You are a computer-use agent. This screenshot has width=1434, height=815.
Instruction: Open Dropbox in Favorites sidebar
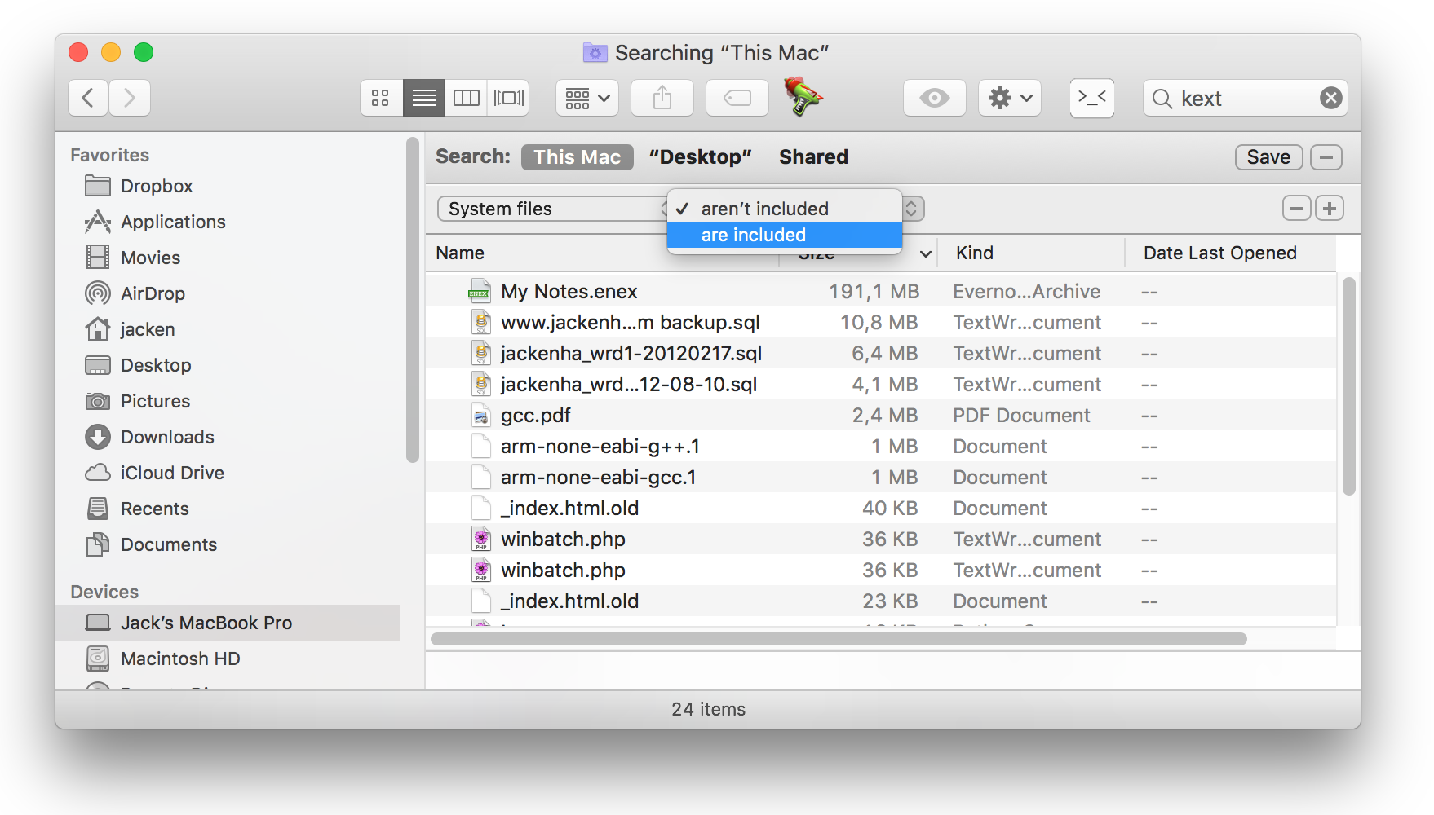(x=228, y=186)
